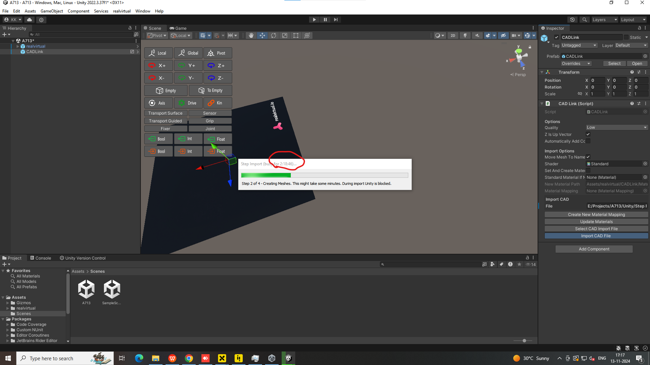The image size is (650, 365).
Task: Toggle Set And Create Materials checkbox
Action: tap(588, 171)
